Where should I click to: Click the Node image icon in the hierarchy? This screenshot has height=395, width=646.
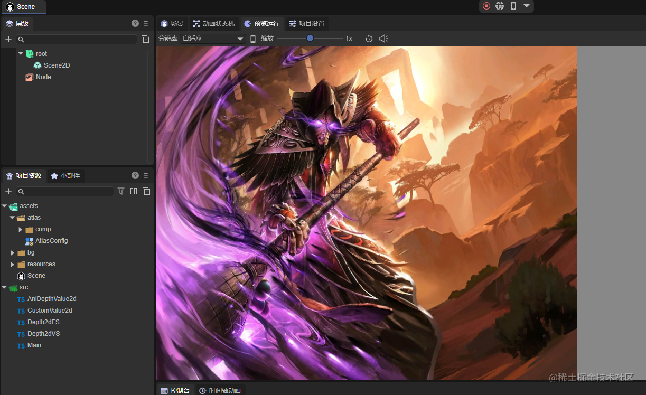pos(30,77)
